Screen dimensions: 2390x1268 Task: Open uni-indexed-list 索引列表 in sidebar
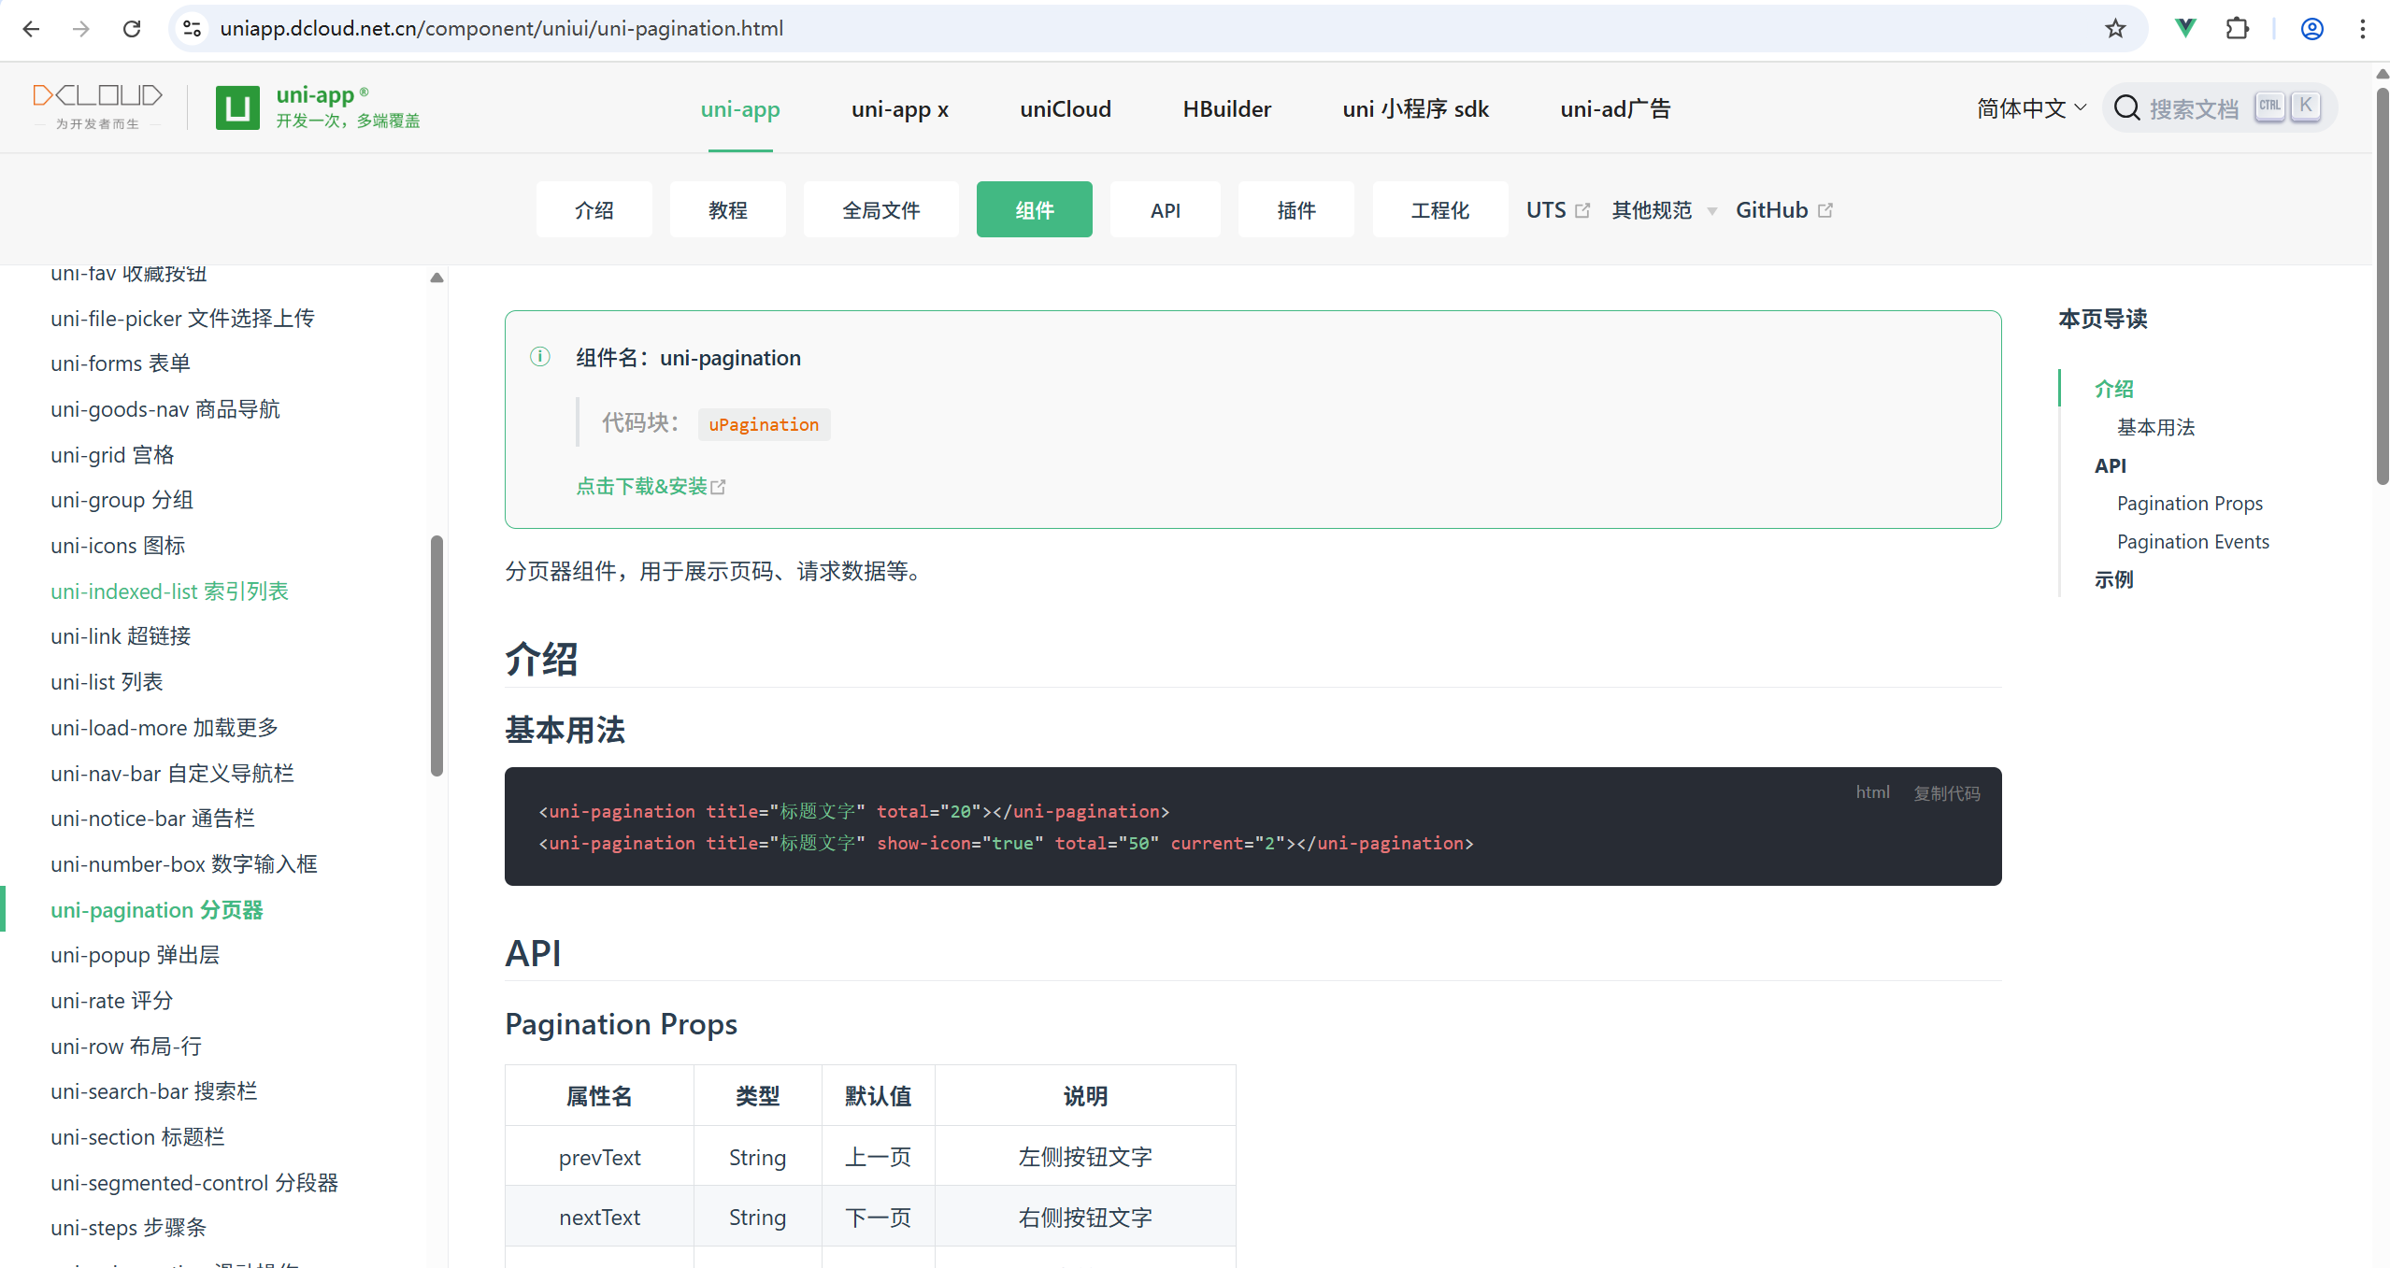coord(170,591)
